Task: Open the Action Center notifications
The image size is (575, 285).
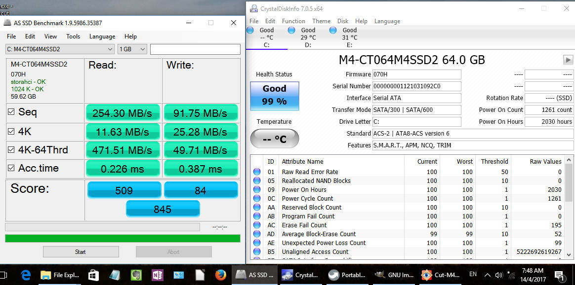Action: [559, 275]
